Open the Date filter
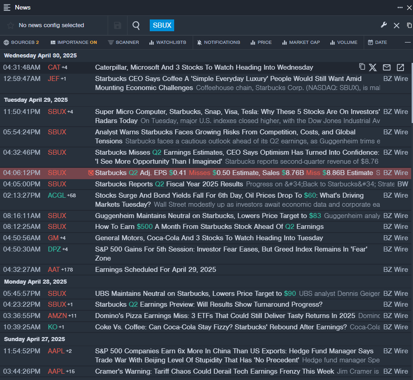This screenshot has height=380, width=413. coord(377,43)
